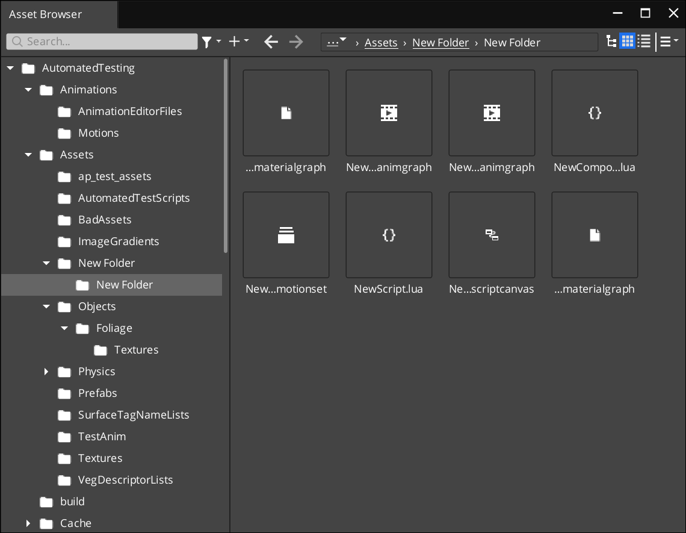Keep thumbnail grid view active
The height and width of the screenshot is (533, 686).
[x=628, y=40]
